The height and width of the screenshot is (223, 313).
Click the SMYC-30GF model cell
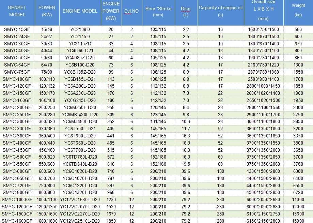pyautogui.click(x=17, y=44)
